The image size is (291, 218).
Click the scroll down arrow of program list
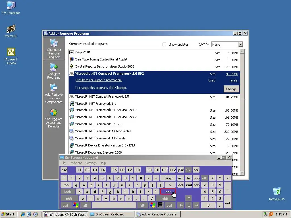coord(242,173)
